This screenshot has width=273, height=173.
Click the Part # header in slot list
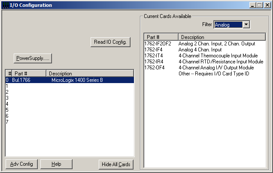(29, 74)
